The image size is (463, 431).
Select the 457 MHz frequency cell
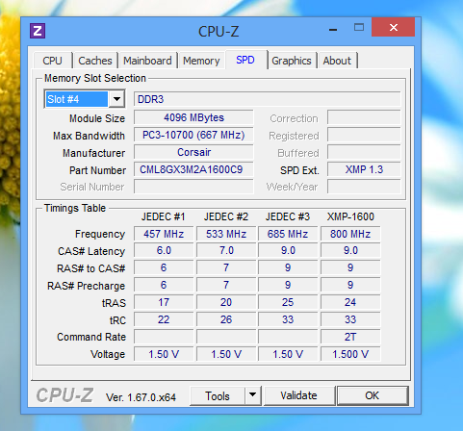click(x=164, y=234)
